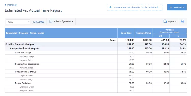191x96 pixels.
Task: Click Morgan, Chloe user row
Action: (95, 91)
